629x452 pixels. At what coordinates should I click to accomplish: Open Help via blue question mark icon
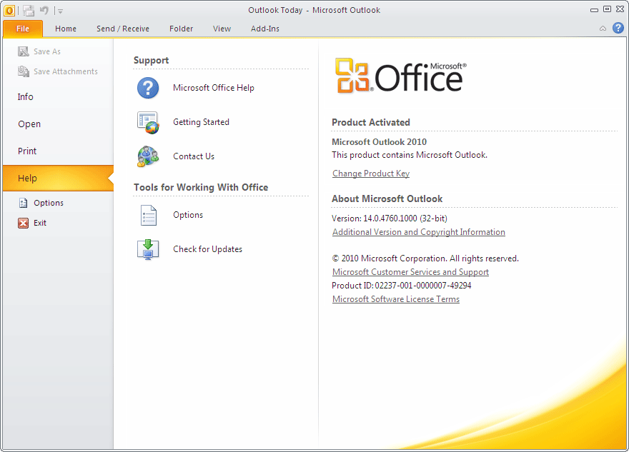618,28
